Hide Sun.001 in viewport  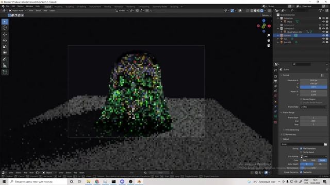click(x=323, y=42)
